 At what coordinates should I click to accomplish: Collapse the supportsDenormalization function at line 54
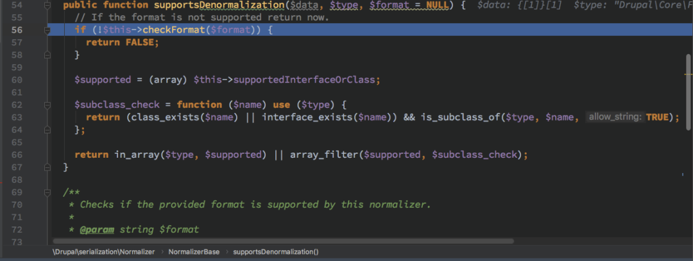click(47, 5)
